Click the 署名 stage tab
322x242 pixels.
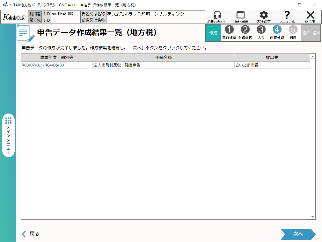tap(306, 33)
